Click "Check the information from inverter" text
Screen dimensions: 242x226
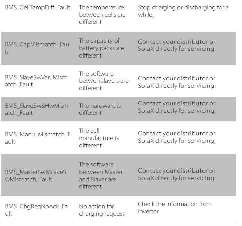click(x=174, y=207)
